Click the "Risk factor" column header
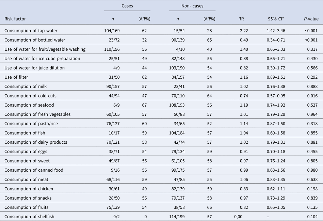Image resolution: width=323 pixels, height=221 pixels. point(15,19)
